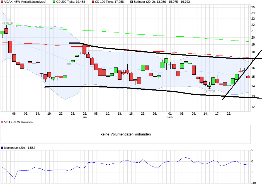
Task: Click the price axis label 20
Action: point(253,37)
